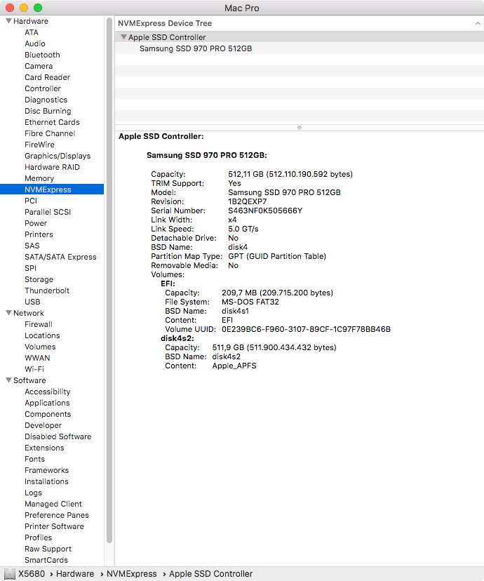Click the pane splitter dot handle
The image size is (484, 581).
tap(300, 128)
